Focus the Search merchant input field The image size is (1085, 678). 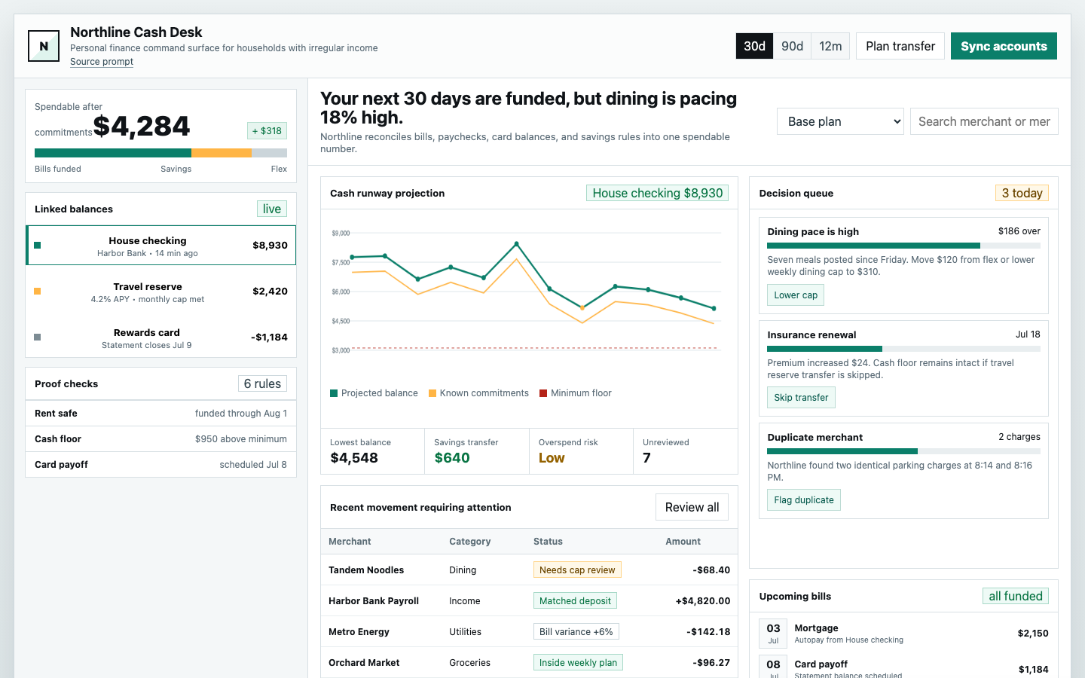coord(984,121)
